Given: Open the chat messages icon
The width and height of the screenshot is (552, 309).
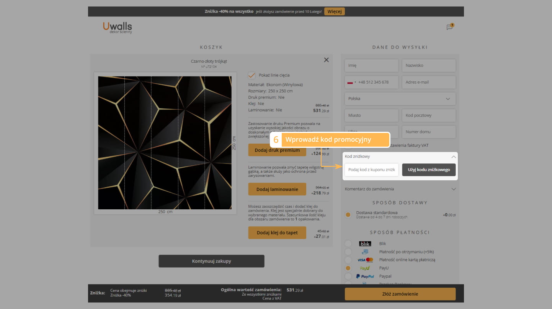Looking at the screenshot, I should coord(449,27).
